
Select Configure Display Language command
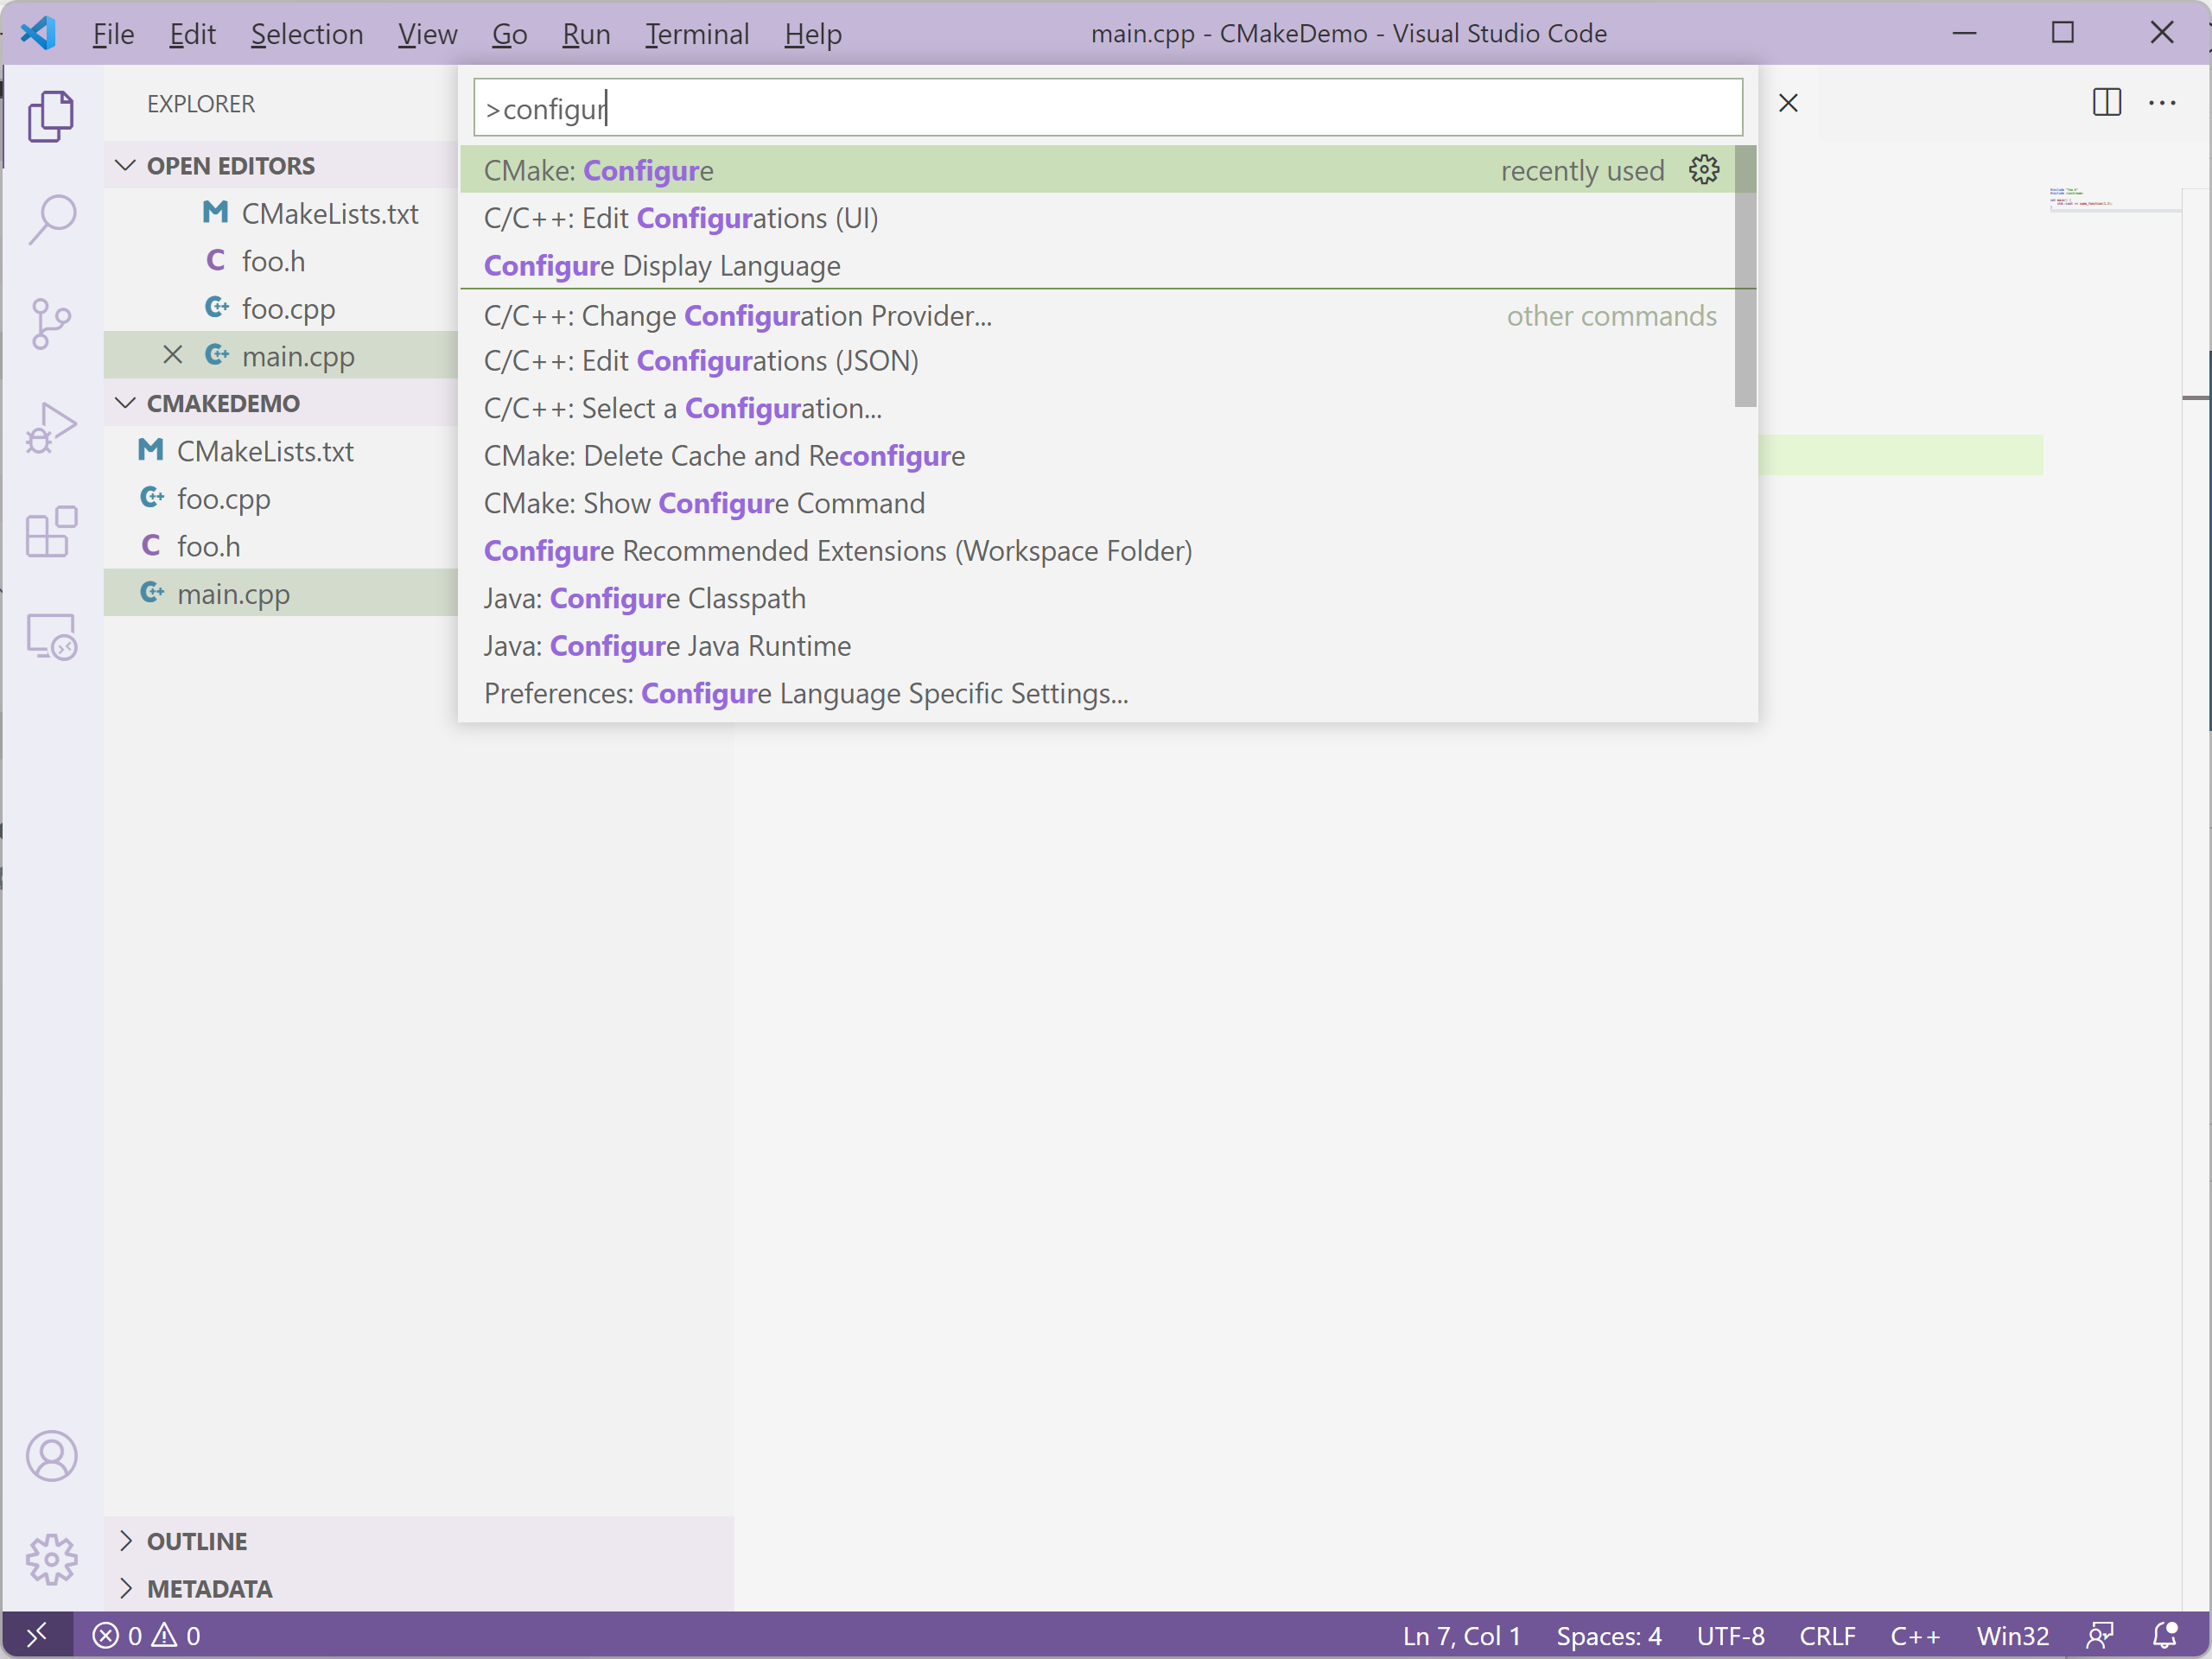click(x=1097, y=265)
